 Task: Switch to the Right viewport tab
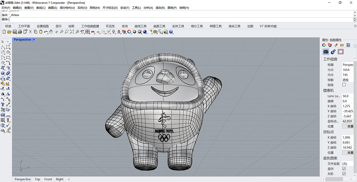[60, 179]
